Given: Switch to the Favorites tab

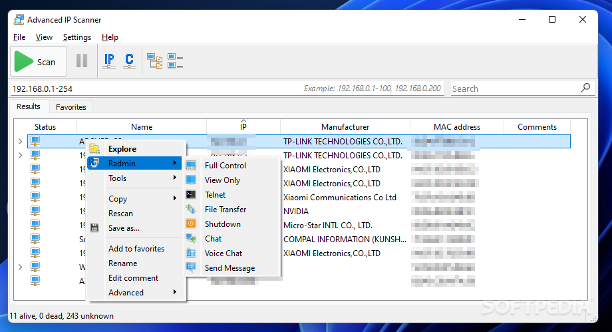Looking at the screenshot, I should pyautogui.click(x=71, y=107).
